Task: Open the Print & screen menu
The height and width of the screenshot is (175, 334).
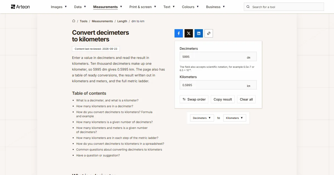Action: [143, 7]
